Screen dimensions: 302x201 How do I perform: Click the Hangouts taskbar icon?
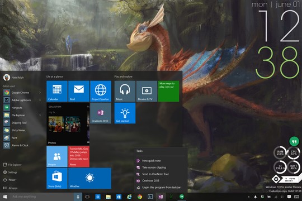click(181, 197)
